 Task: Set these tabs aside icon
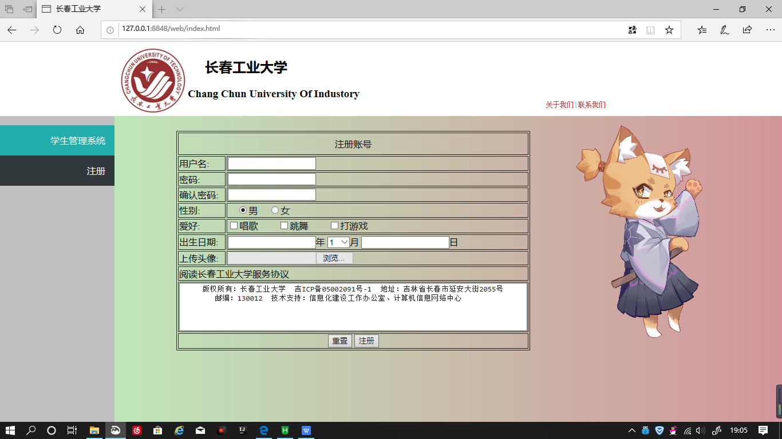click(27, 9)
